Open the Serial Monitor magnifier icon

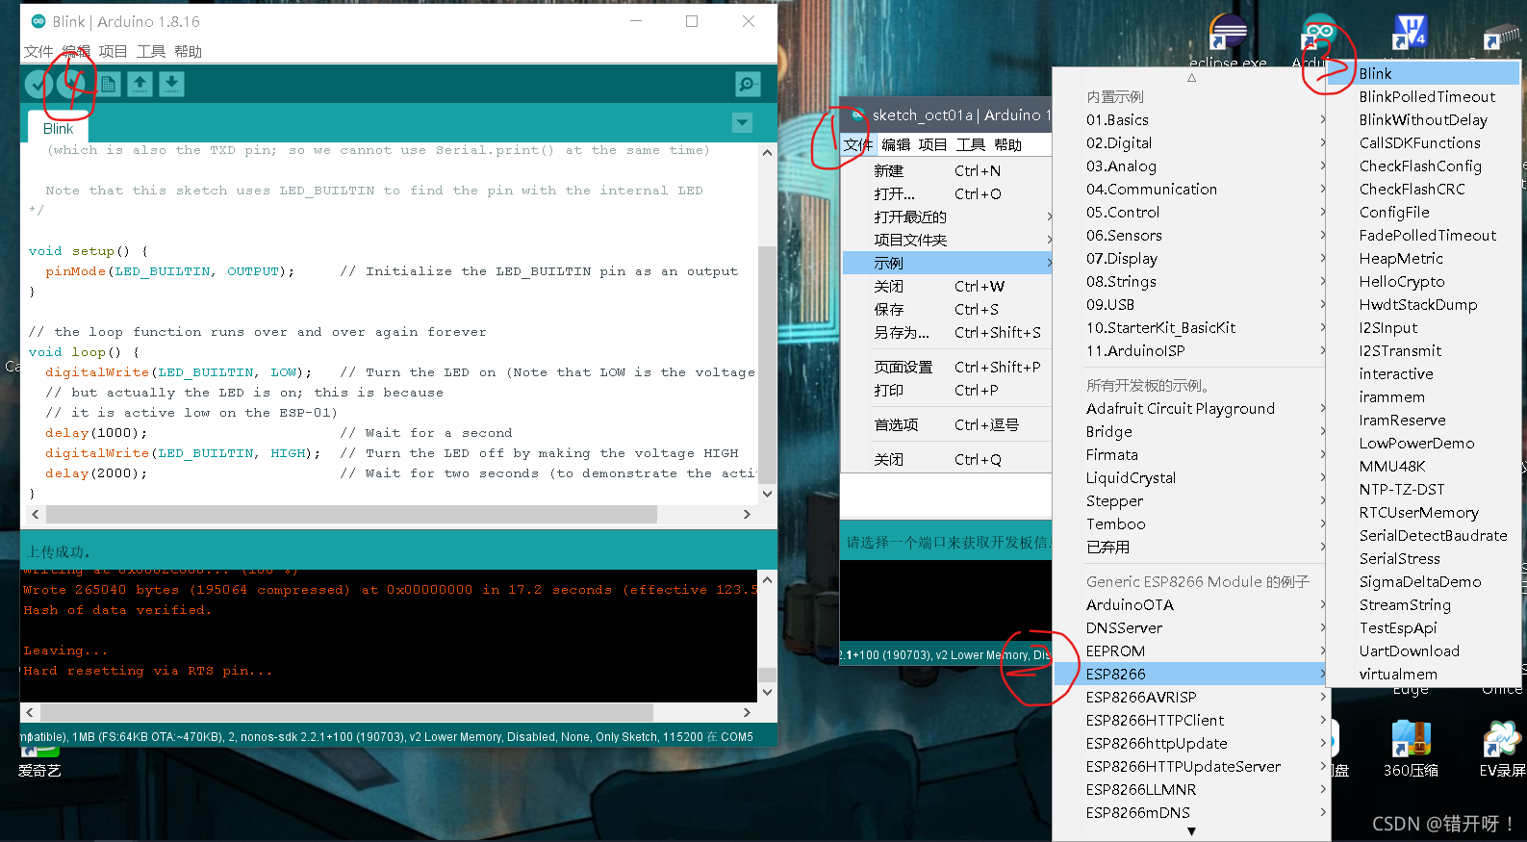(x=748, y=85)
